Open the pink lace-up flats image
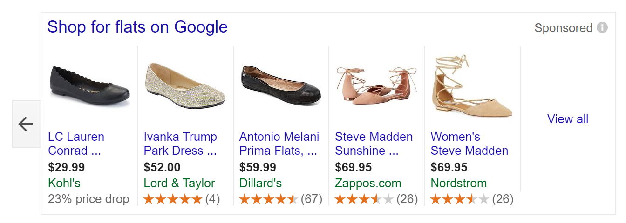The width and height of the screenshot is (626, 223). pos(376,85)
